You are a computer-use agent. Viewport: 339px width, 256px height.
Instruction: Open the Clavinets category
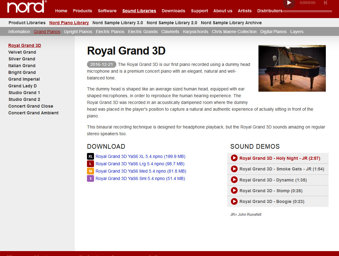coord(170,32)
